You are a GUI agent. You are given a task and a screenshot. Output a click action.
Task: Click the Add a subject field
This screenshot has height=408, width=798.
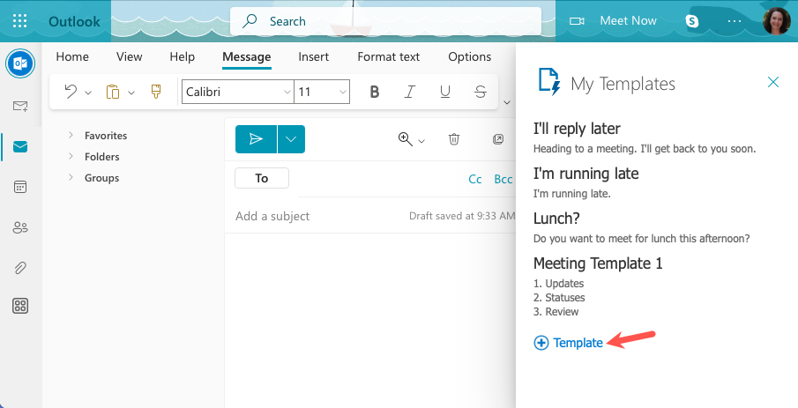point(317,216)
